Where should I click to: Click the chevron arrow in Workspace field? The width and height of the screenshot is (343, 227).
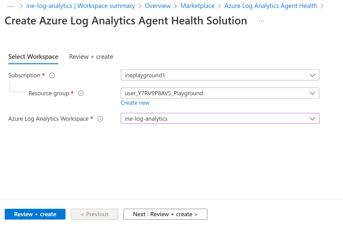tap(312, 119)
